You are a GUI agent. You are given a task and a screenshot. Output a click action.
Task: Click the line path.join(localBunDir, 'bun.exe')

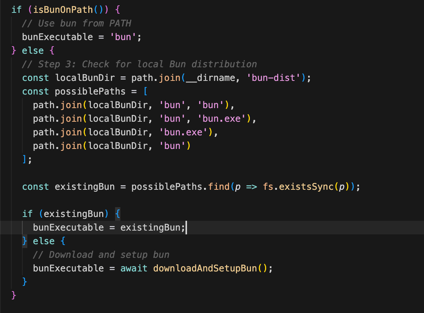125,132
